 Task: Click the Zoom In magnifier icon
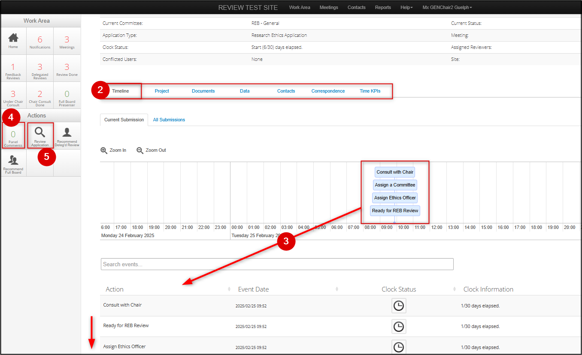coord(104,150)
